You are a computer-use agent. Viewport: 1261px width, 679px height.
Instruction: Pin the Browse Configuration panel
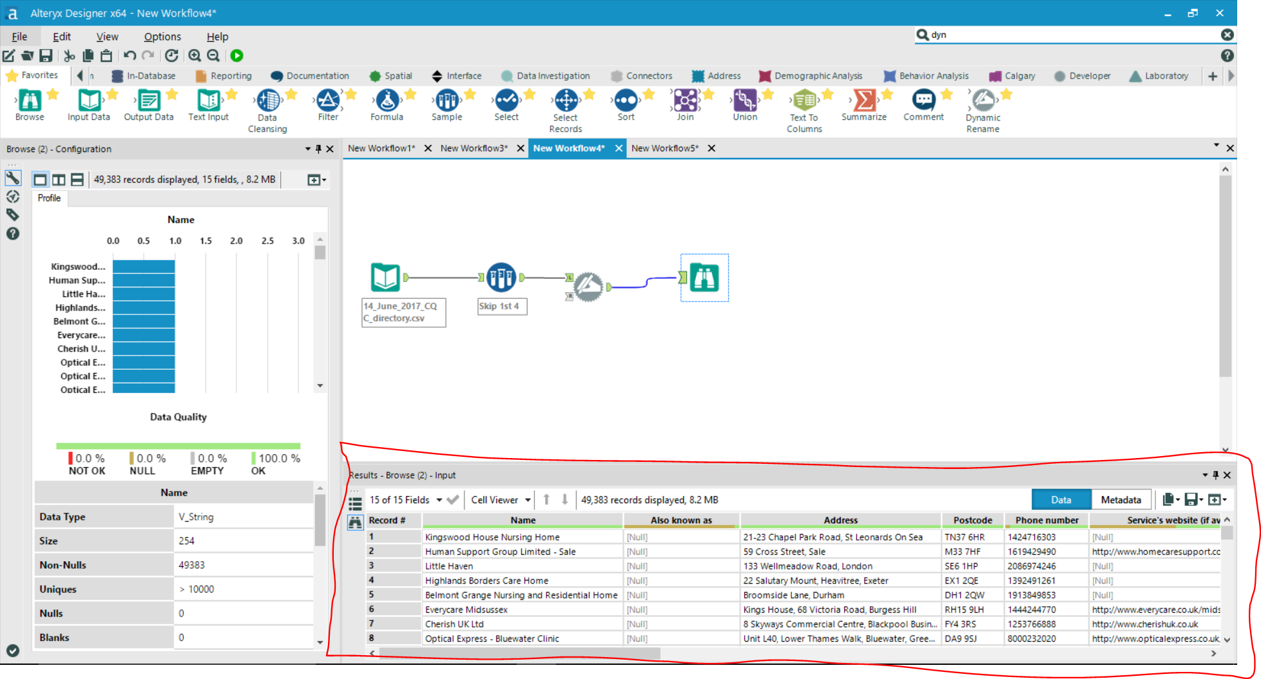(x=318, y=149)
